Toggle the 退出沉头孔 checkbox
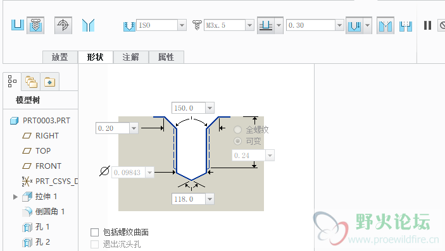 tap(94, 244)
